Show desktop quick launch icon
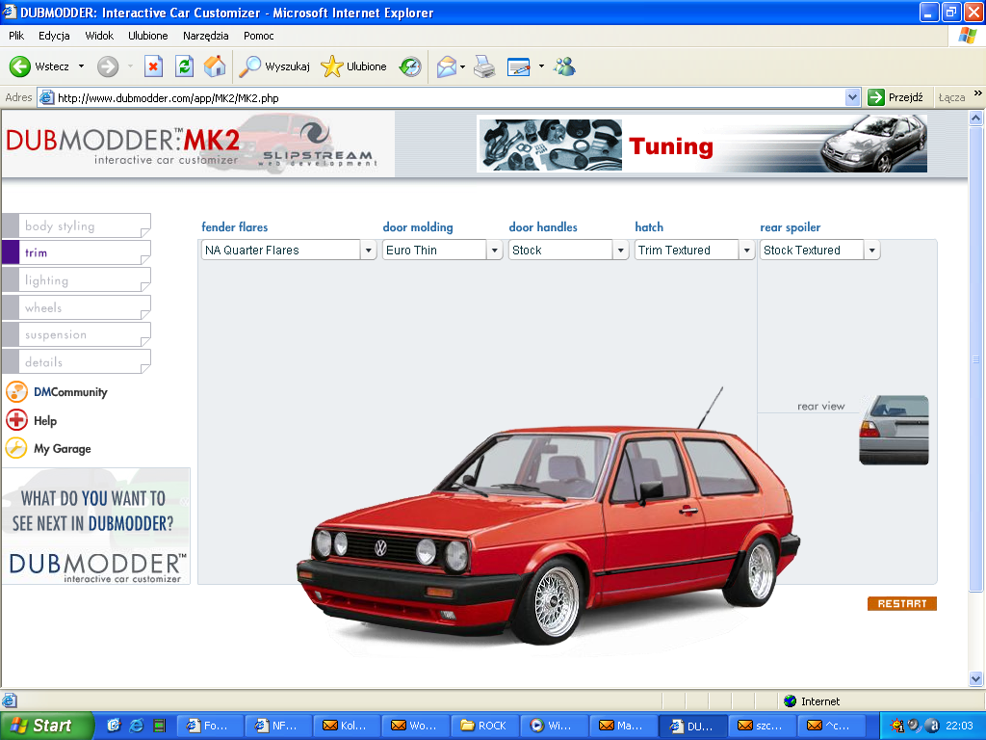 click(x=114, y=726)
